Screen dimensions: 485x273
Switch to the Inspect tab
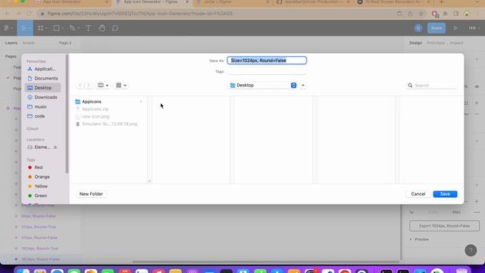pos(456,43)
